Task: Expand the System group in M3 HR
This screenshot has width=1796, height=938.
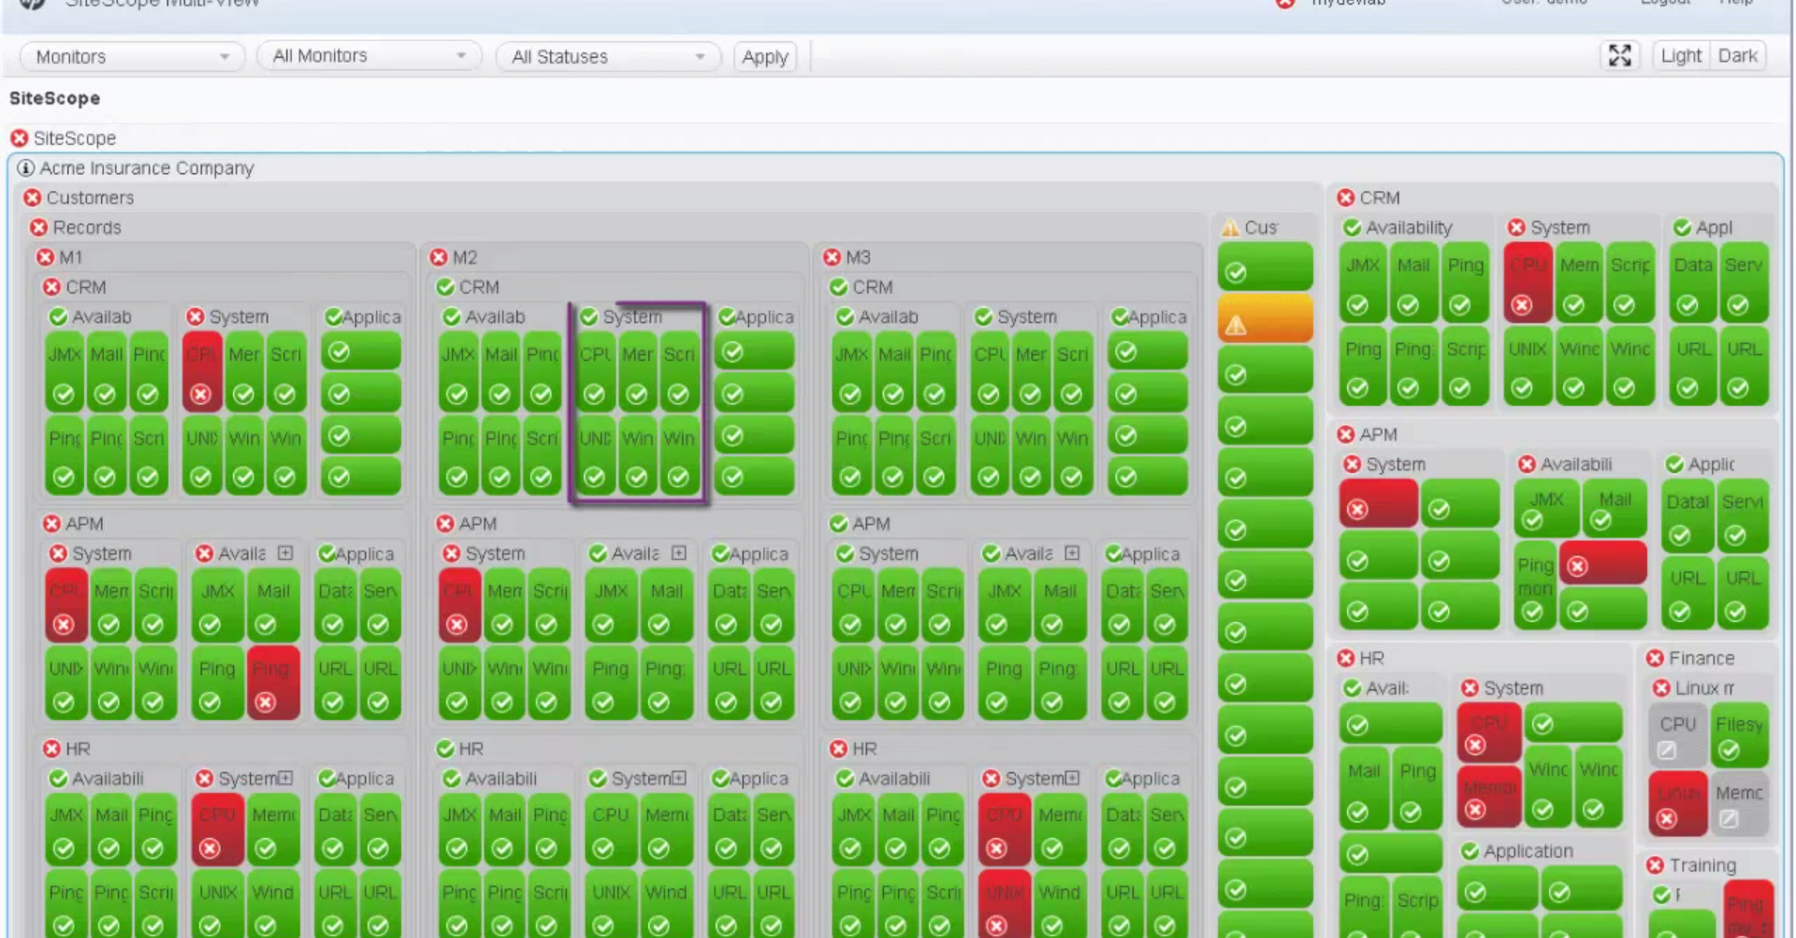Action: 1072,778
